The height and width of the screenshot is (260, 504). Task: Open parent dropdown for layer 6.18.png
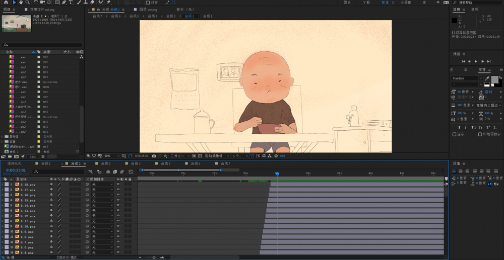point(102,185)
